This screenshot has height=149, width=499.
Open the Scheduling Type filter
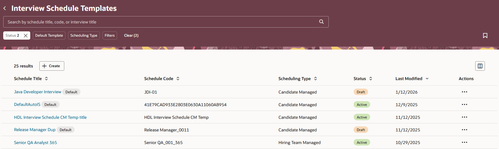(x=84, y=35)
